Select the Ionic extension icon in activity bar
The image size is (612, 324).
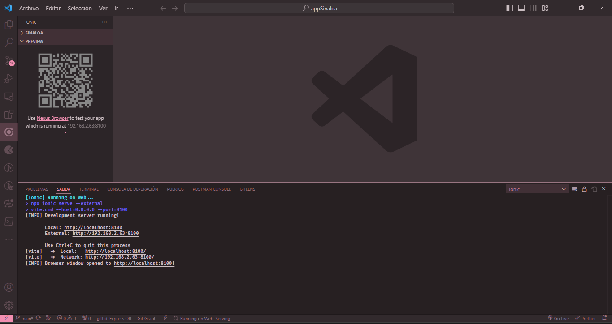[x=9, y=132]
